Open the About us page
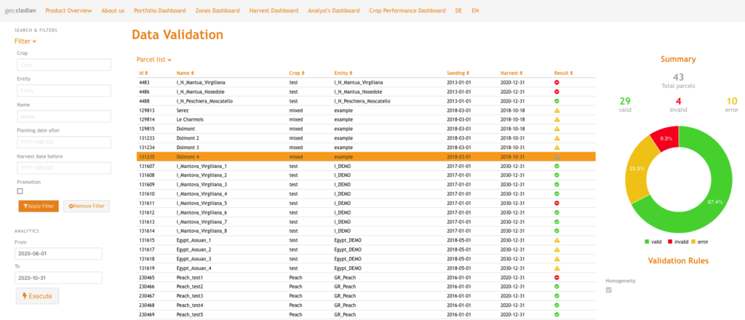 point(113,10)
